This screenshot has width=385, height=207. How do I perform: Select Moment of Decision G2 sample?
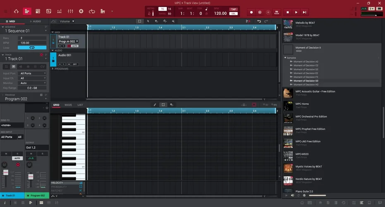[x=306, y=81]
